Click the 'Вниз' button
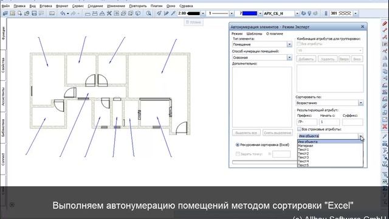 click(x=357, y=59)
